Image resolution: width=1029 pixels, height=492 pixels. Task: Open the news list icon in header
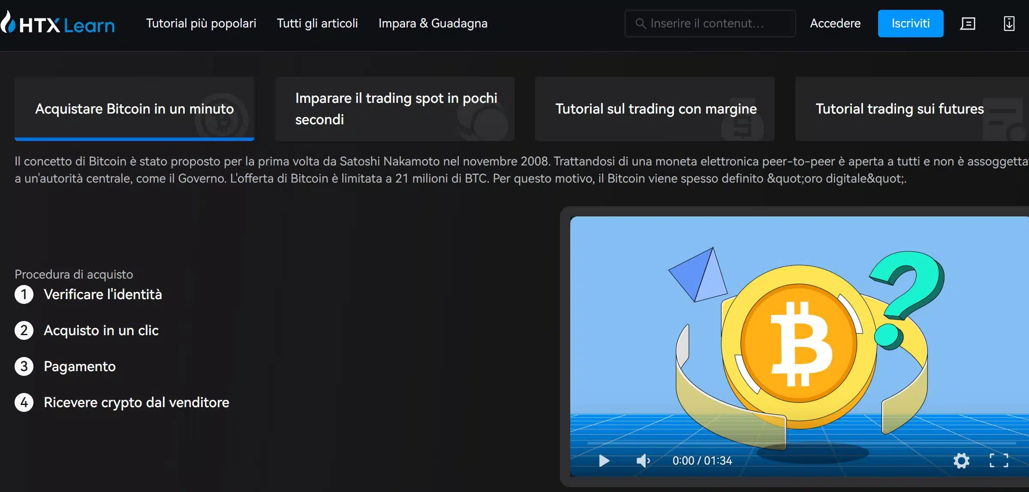(x=967, y=24)
